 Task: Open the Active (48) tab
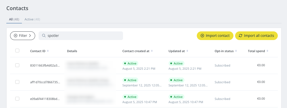[32, 19]
